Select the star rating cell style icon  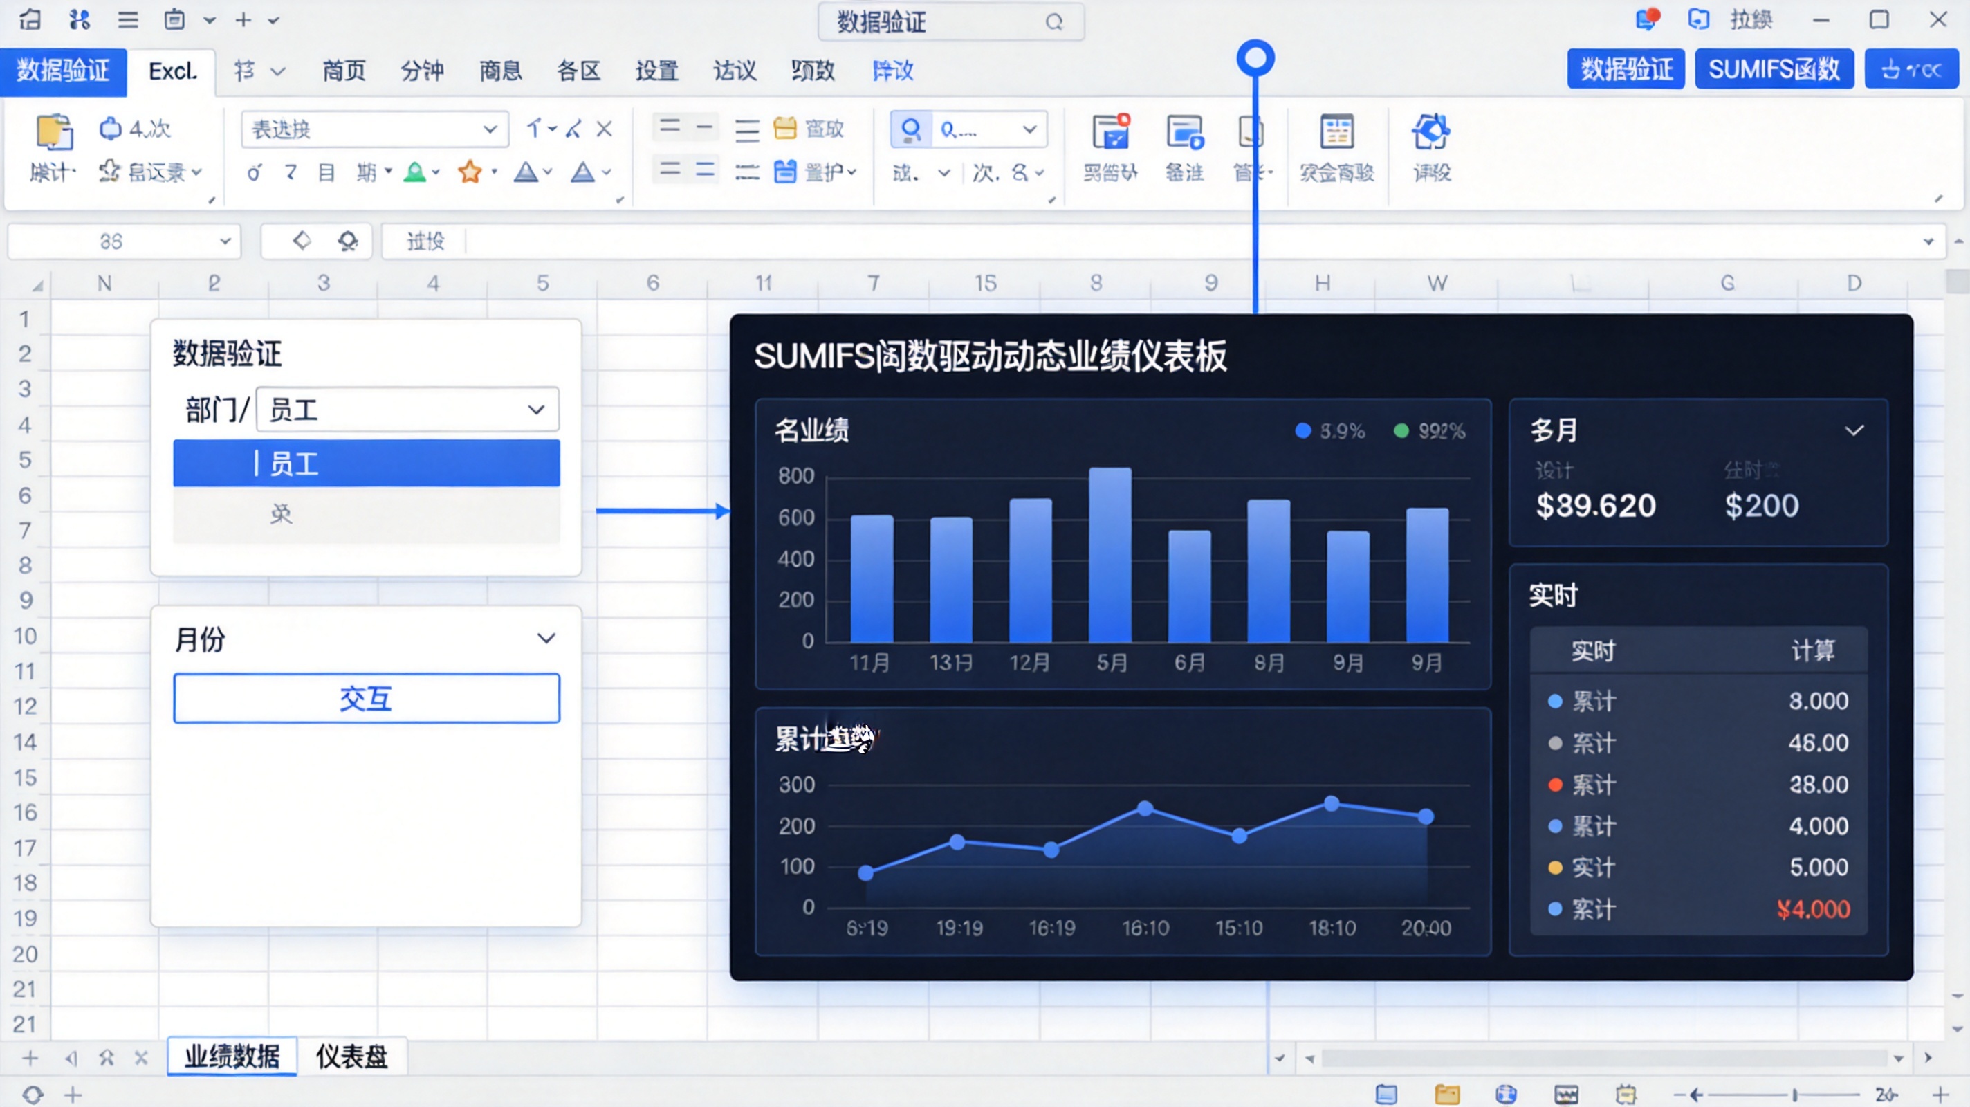click(470, 172)
